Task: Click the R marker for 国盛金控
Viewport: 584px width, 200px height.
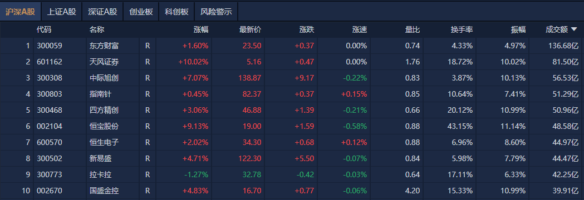Action: 148,191
